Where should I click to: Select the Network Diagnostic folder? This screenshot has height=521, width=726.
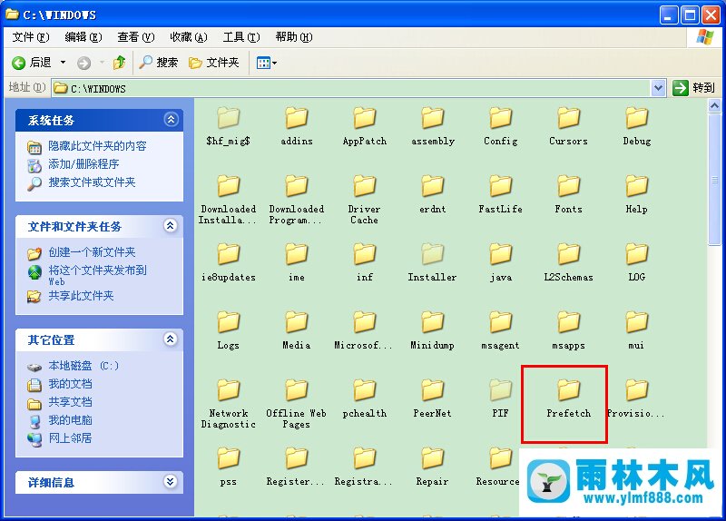[x=229, y=404]
